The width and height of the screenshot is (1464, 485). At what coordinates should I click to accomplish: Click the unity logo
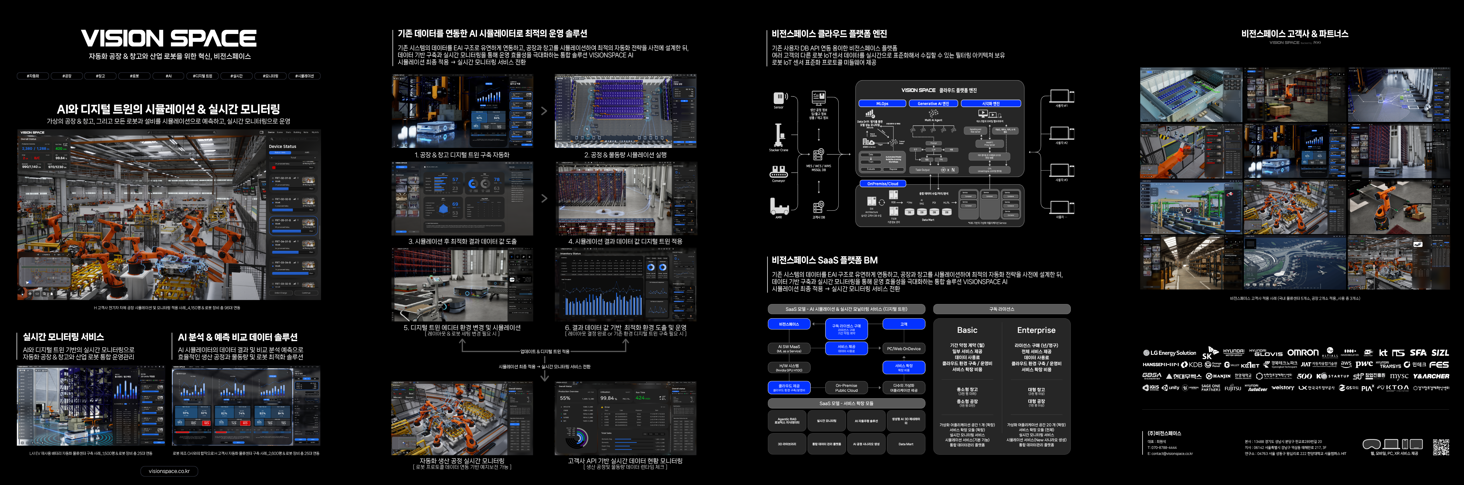click(x=1170, y=388)
